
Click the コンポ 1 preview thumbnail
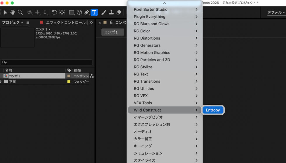coord(17,38)
